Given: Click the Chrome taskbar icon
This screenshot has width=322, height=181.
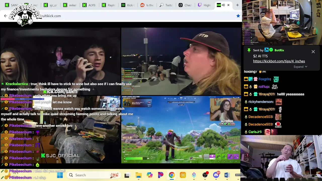Looking at the screenshot, I should pyautogui.click(x=172, y=175).
